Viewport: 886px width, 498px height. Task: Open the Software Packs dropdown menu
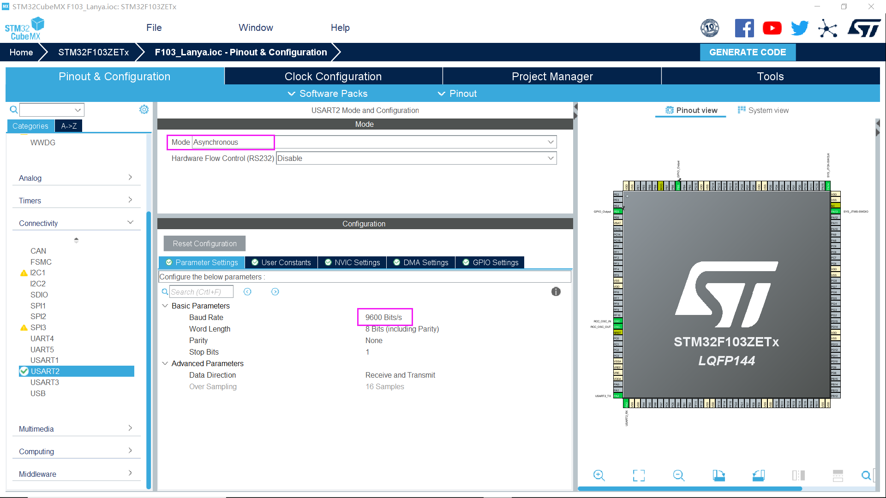pyautogui.click(x=328, y=94)
